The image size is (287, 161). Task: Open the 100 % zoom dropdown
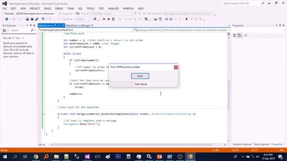click(x=49, y=144)
